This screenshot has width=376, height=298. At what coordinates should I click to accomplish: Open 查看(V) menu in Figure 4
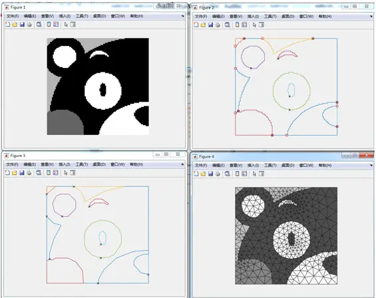click(x=236, y=166)
